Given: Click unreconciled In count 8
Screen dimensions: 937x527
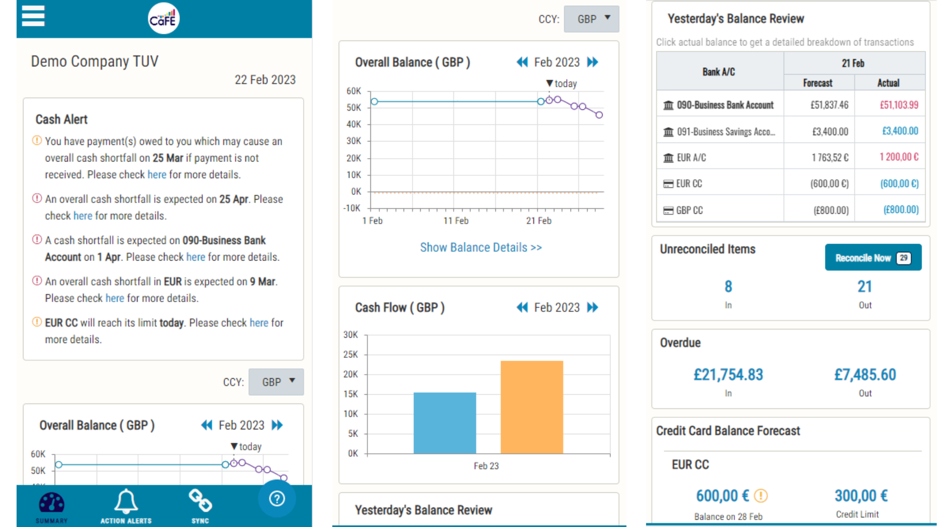Looking at the screenshot, I should pyautogui.click(x=728, y=286).
